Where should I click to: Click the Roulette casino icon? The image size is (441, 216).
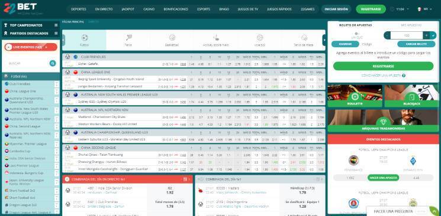click(x=355, y=97)
